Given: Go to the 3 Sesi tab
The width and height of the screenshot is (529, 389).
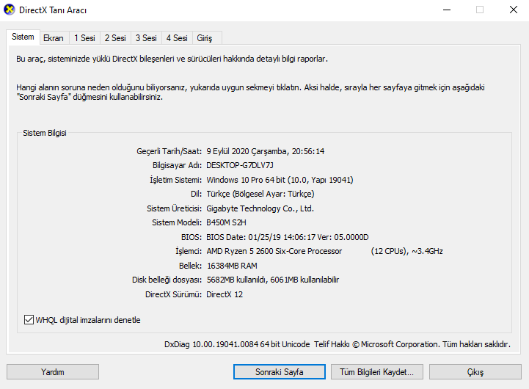Looking at the screenshot, I should coord(146,38).
